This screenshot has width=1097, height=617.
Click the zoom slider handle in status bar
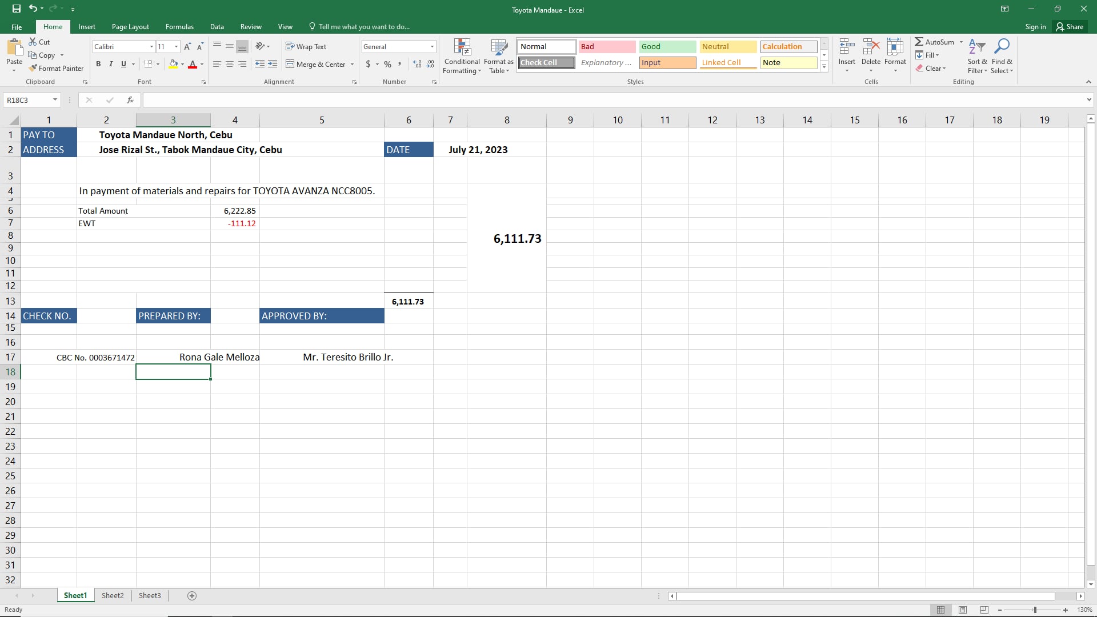tap(1035, 610)
